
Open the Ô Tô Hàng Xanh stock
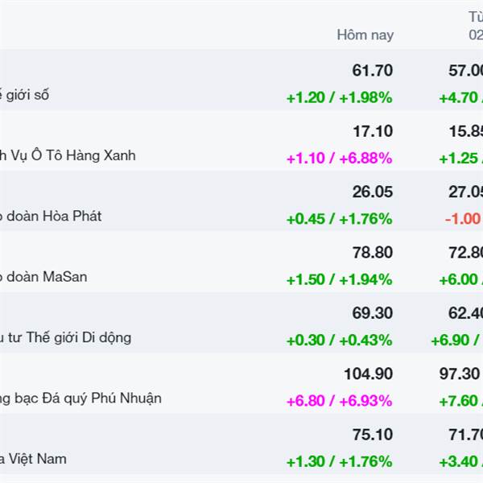point(68,156)
